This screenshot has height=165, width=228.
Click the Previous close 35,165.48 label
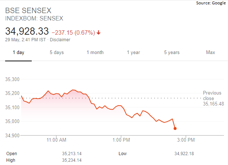(213, 99)
